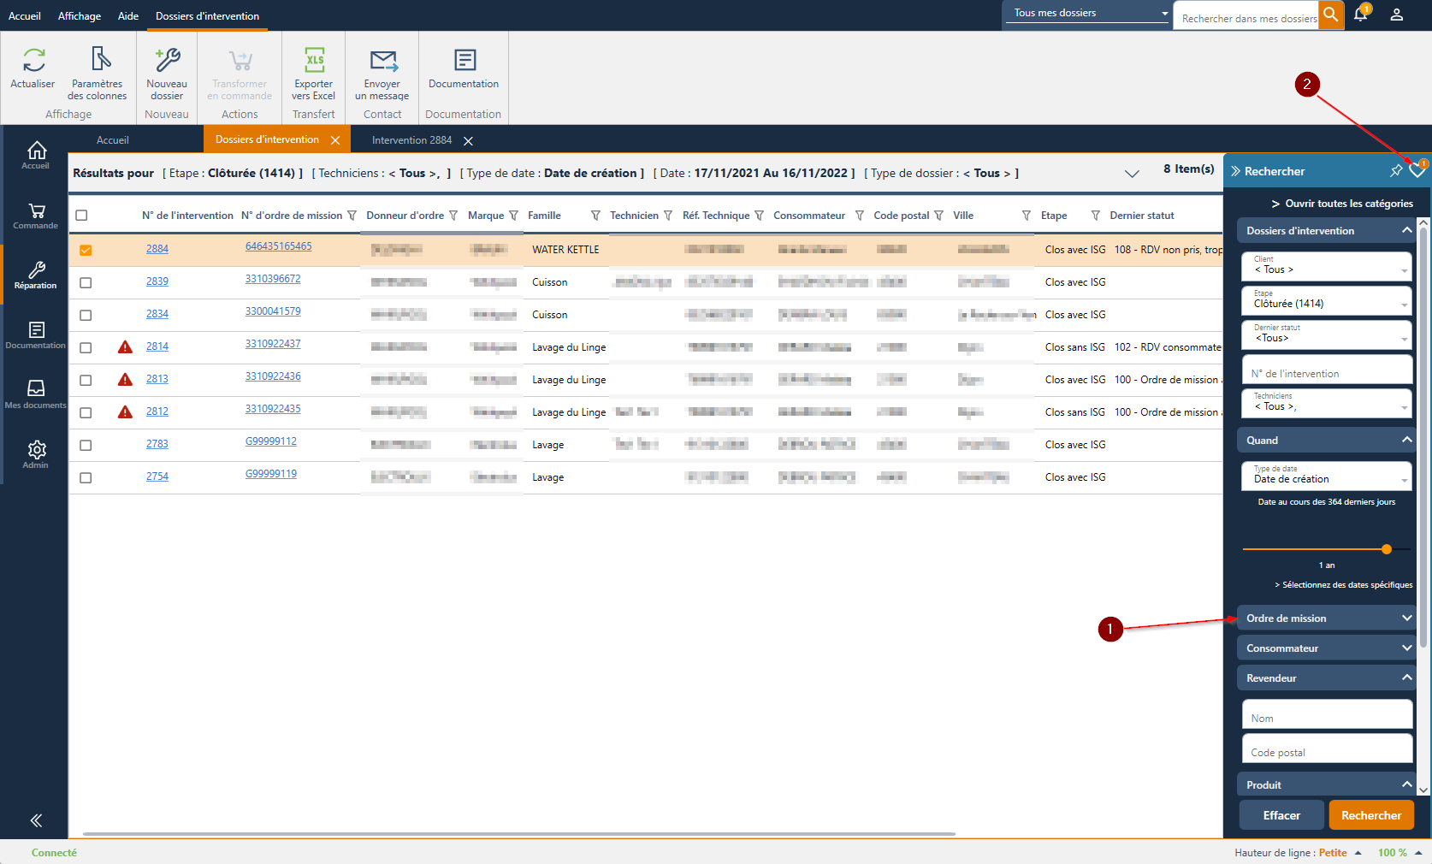Open Envoyer un message
The height and width of the screenshot is (864, 1432).
click(382, 60)
